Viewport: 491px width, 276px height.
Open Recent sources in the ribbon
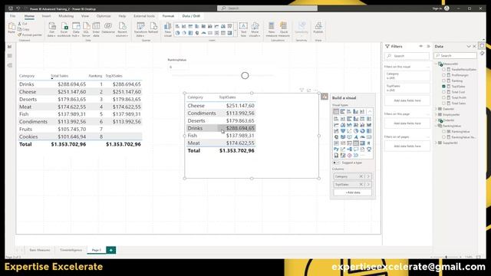coord(122,29)
